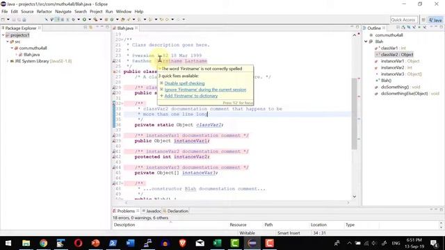Toggle Hide Local Types in Outline
This screenshot has height=250, width=445.
425,28
